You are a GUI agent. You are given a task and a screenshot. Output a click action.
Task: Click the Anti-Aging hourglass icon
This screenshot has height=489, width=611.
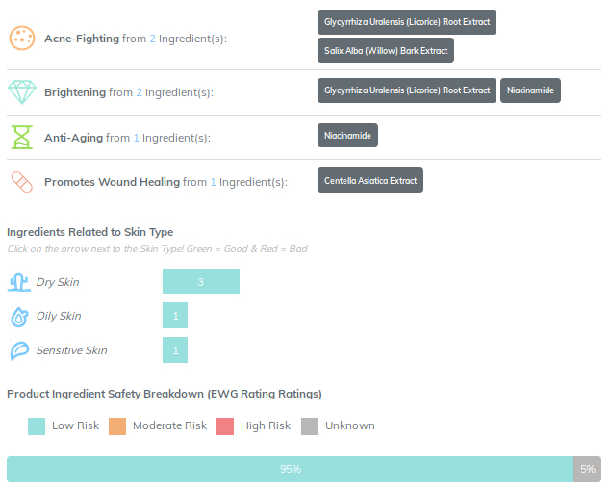[x=21, y=137]
